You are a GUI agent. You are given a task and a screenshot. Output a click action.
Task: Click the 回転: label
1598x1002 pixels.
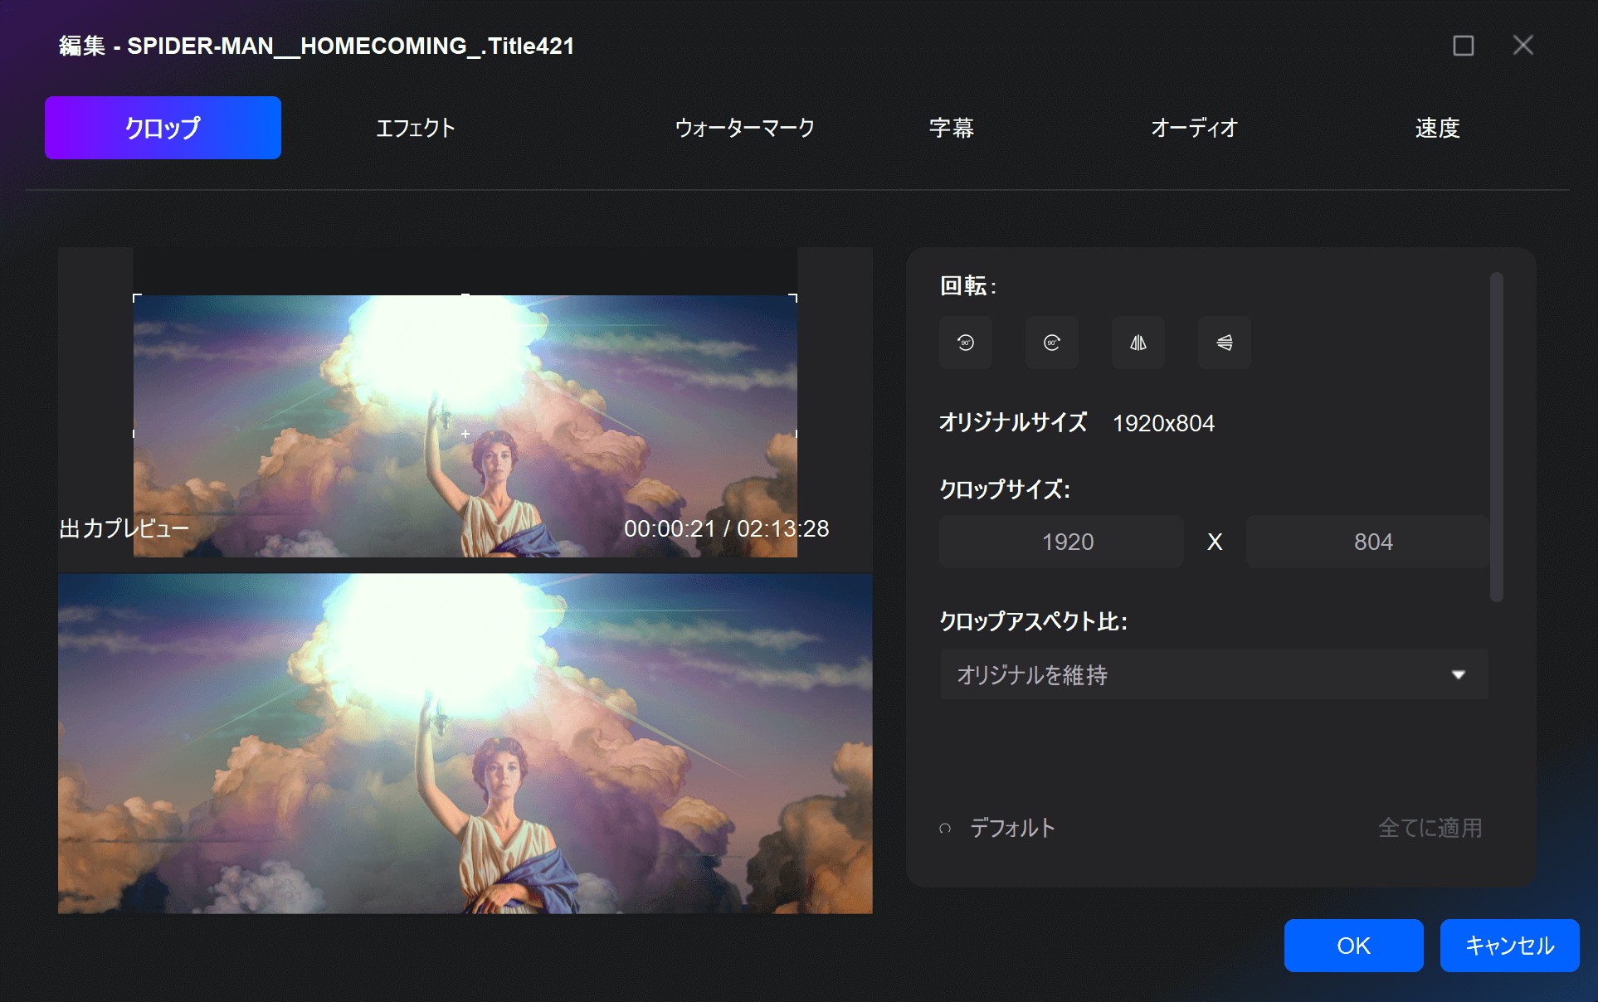[967, 286]
